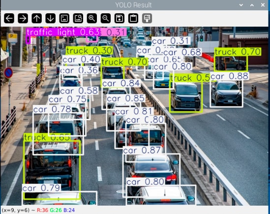This screenshot has height=214, width=270.
Task: Maximize the YOLO Result window
Action: click(x=252, y=5)
